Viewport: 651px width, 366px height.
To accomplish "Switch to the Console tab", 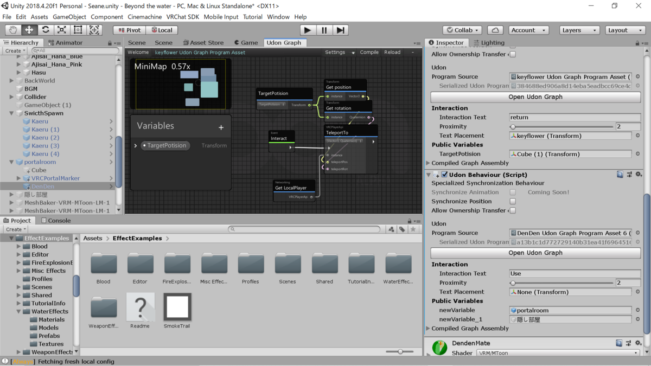I will click(55, 221).
